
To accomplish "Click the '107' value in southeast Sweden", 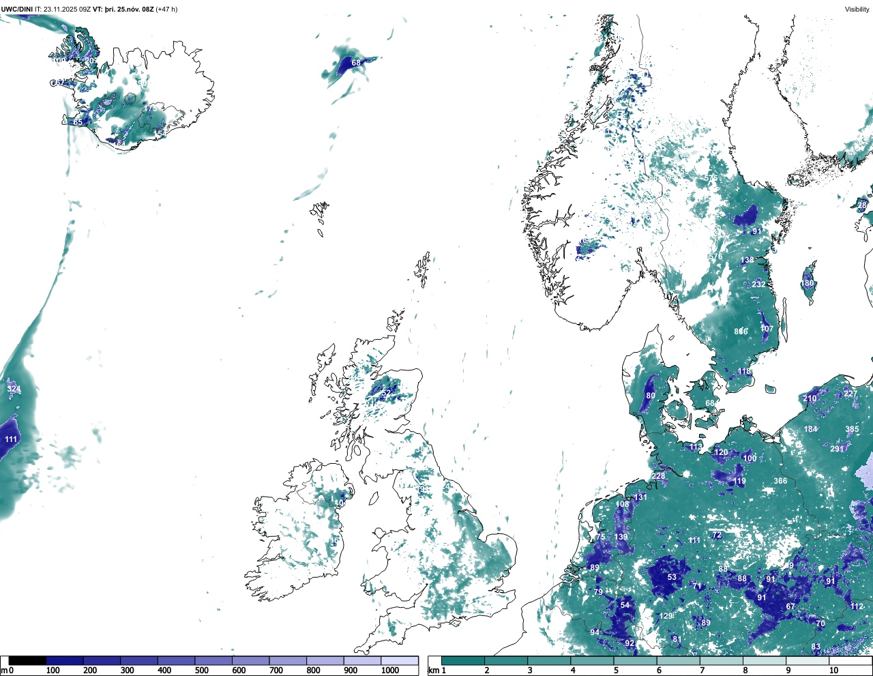I will (x=767, y=329).
